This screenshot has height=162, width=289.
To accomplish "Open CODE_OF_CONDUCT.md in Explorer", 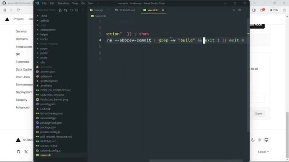I will click(x=55, y=90).
